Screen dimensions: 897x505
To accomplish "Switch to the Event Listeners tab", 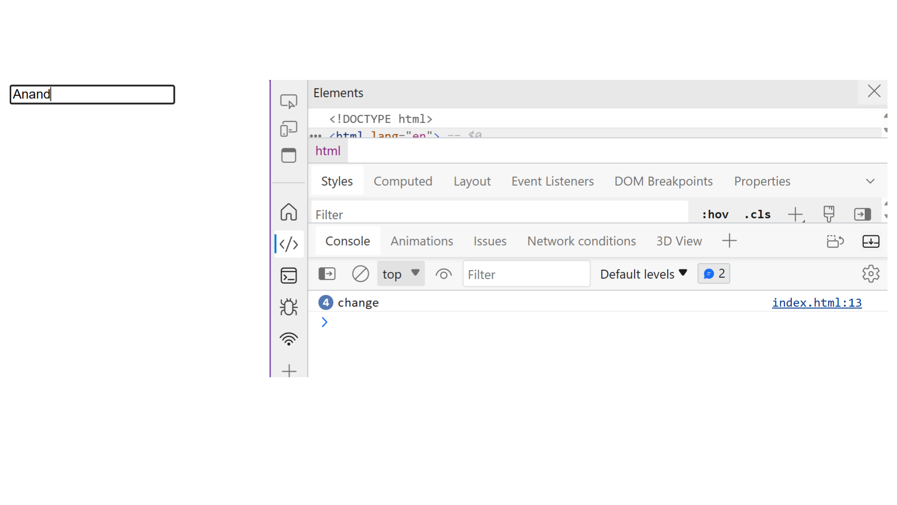I will (553, 181).
